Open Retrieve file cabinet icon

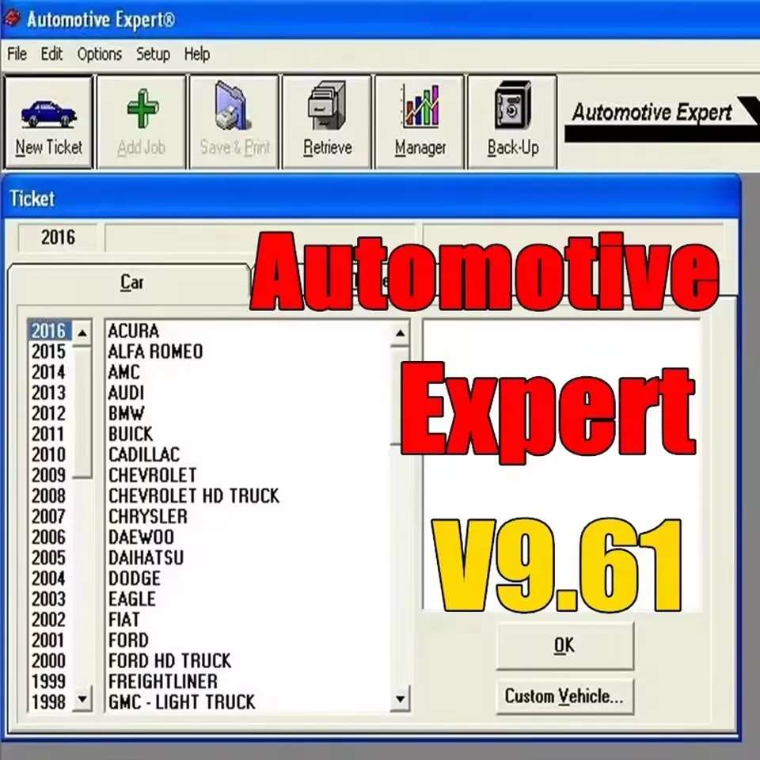point(327,105)
